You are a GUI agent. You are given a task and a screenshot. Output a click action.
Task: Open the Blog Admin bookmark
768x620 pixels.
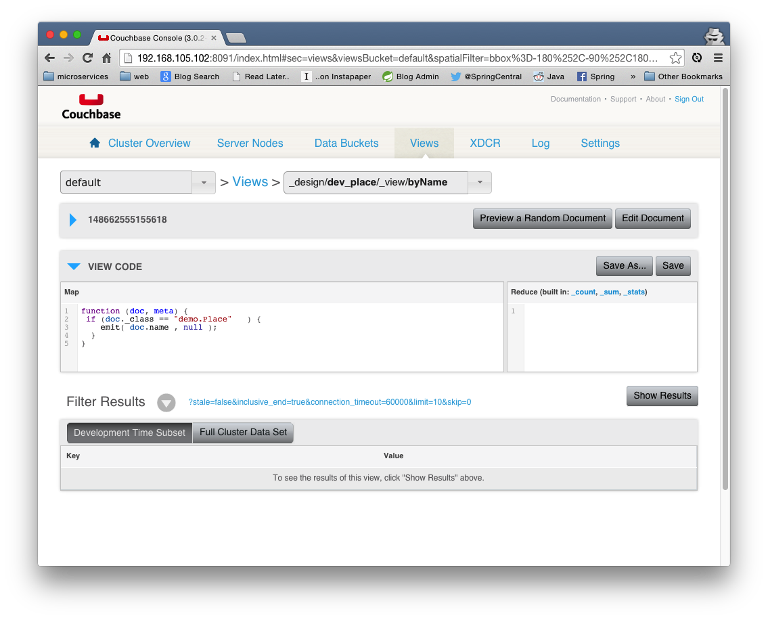click(411, 76)
